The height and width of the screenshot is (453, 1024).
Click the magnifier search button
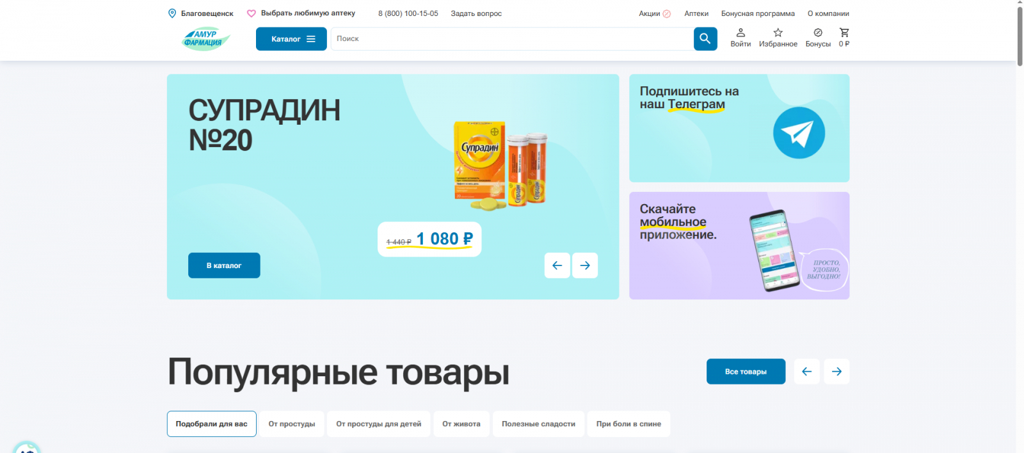705,39
